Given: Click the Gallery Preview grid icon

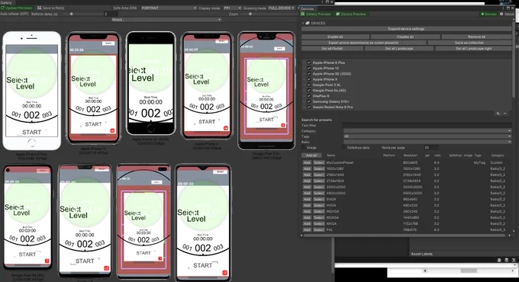Looking at the screenshot, I should click(302, 14).
